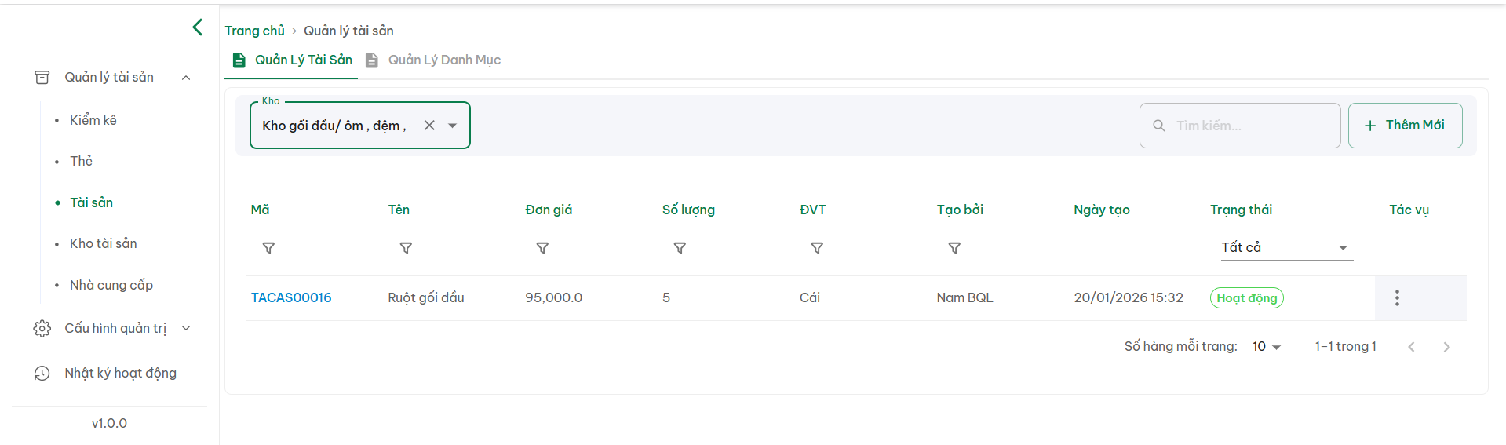
Task: Click the filter icon under Đơn giá column
Action: point(542,248)
